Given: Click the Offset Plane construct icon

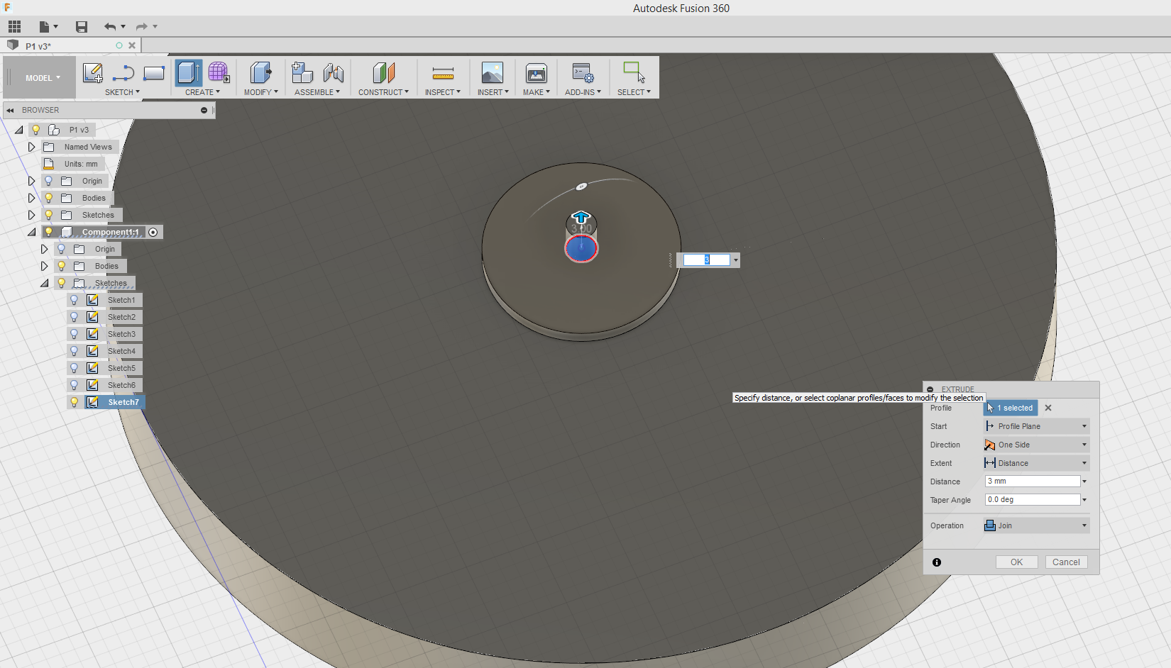Looking at the screenshot, I should tap(383, 72).
